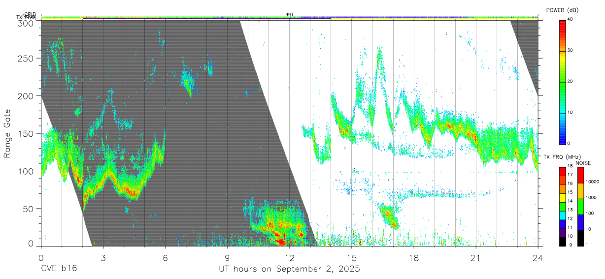
Task: Click the POWER (dB) colorbar title
Action: click(x=563, y=10)
